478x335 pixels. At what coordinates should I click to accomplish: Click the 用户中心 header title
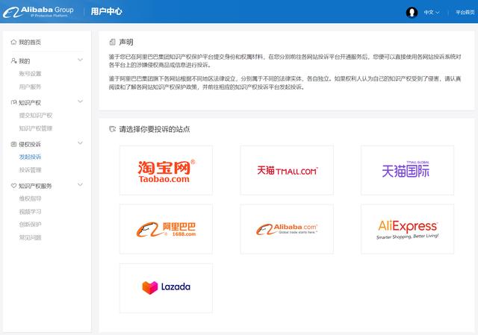[106, 12]
